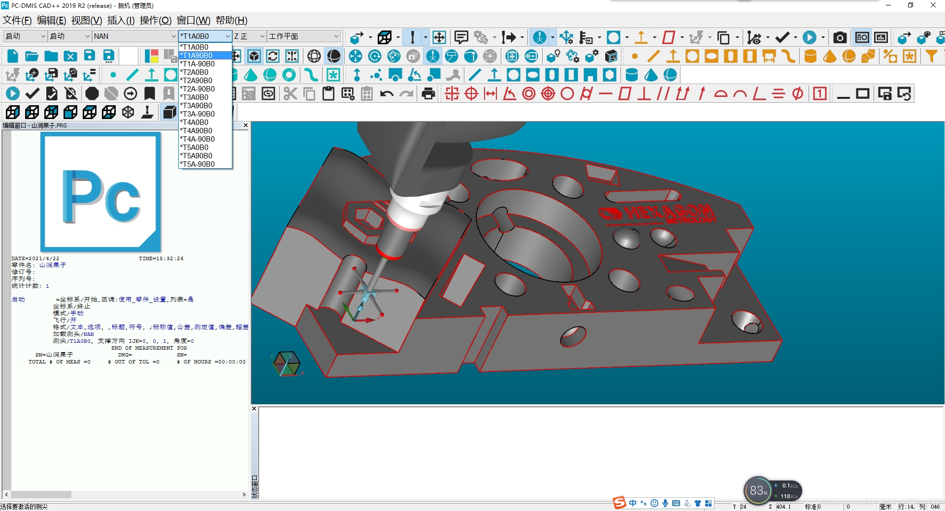Click the orange auto cylinder feature icon
The image size is (945, 511).
click(811, 56)
